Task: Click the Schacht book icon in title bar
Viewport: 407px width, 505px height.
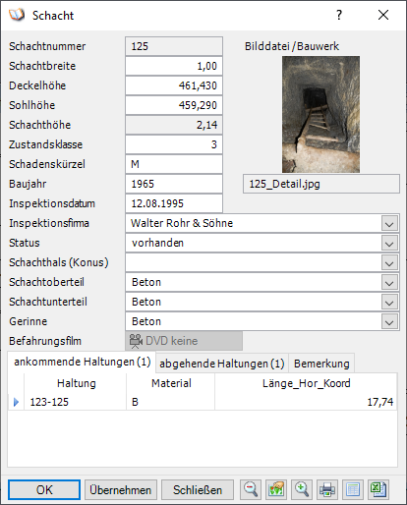Action: (17, 15)
